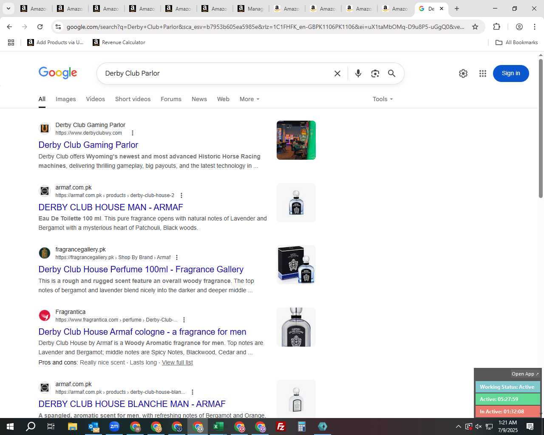Switch to Images results tab
544x435 pixels.
coord(66,99)
